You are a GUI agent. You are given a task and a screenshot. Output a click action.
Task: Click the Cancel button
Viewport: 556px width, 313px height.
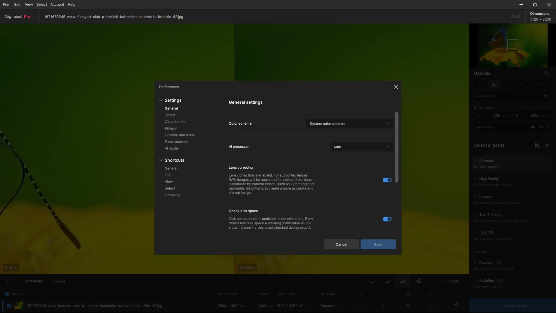click(341, 244)
